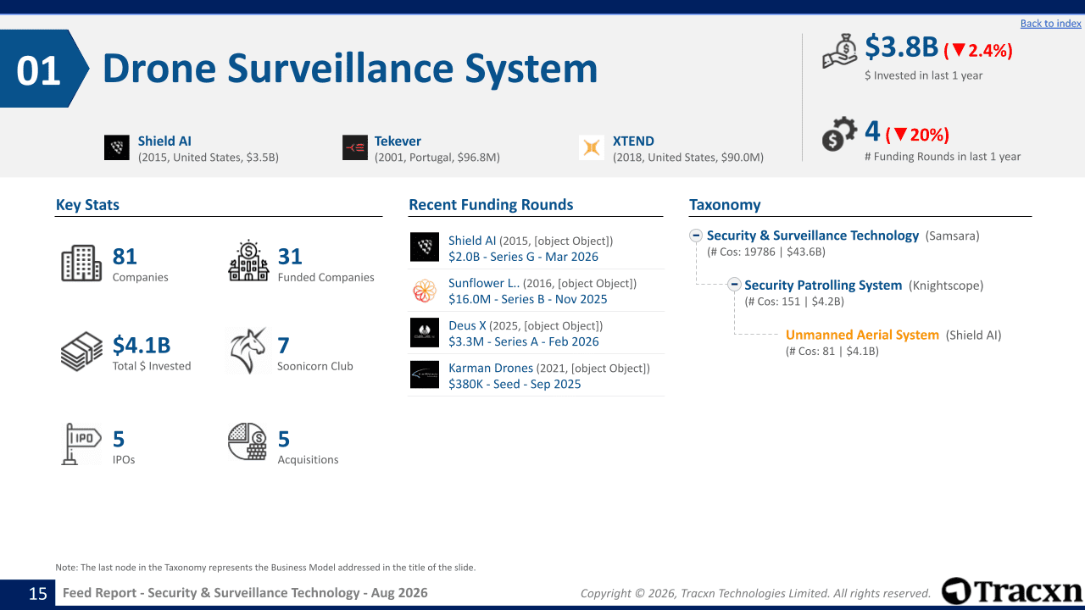Click the (2018, United States, $90.0M) details
1085x610 pixels.
[x=688, y=157]
